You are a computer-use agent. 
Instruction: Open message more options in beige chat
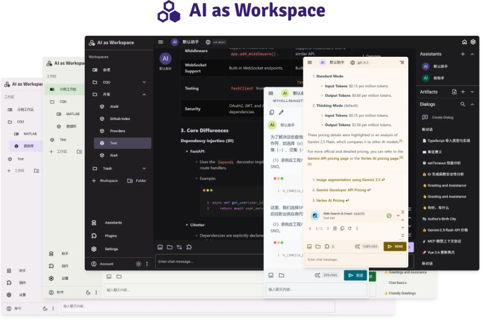[x=357, y=229]
